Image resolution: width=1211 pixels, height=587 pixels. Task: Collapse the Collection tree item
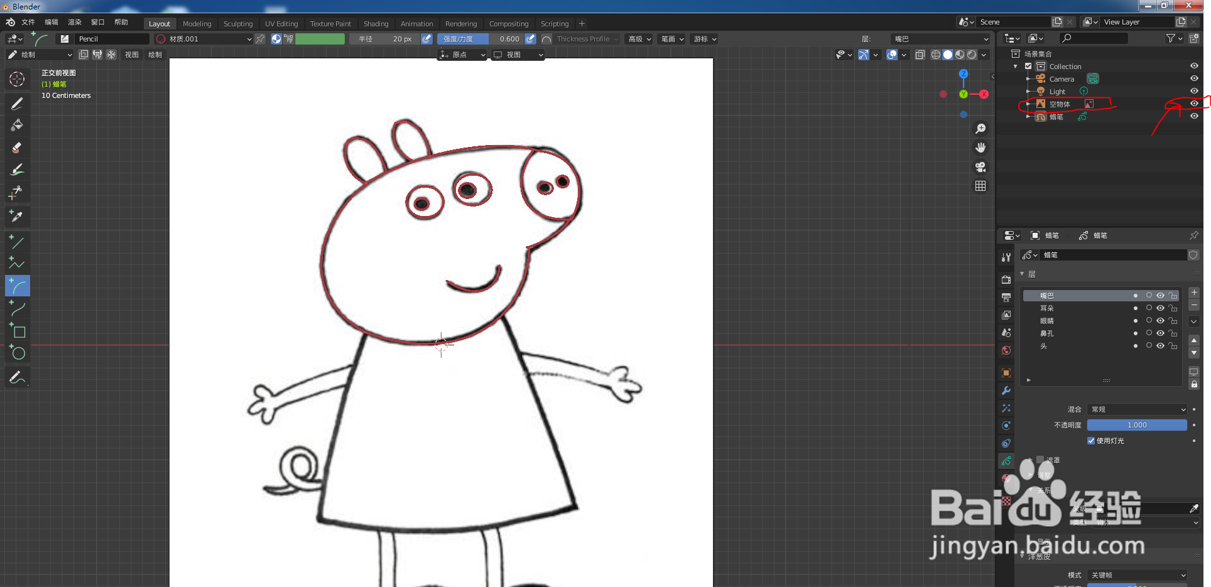click(x=1016, y=67)
